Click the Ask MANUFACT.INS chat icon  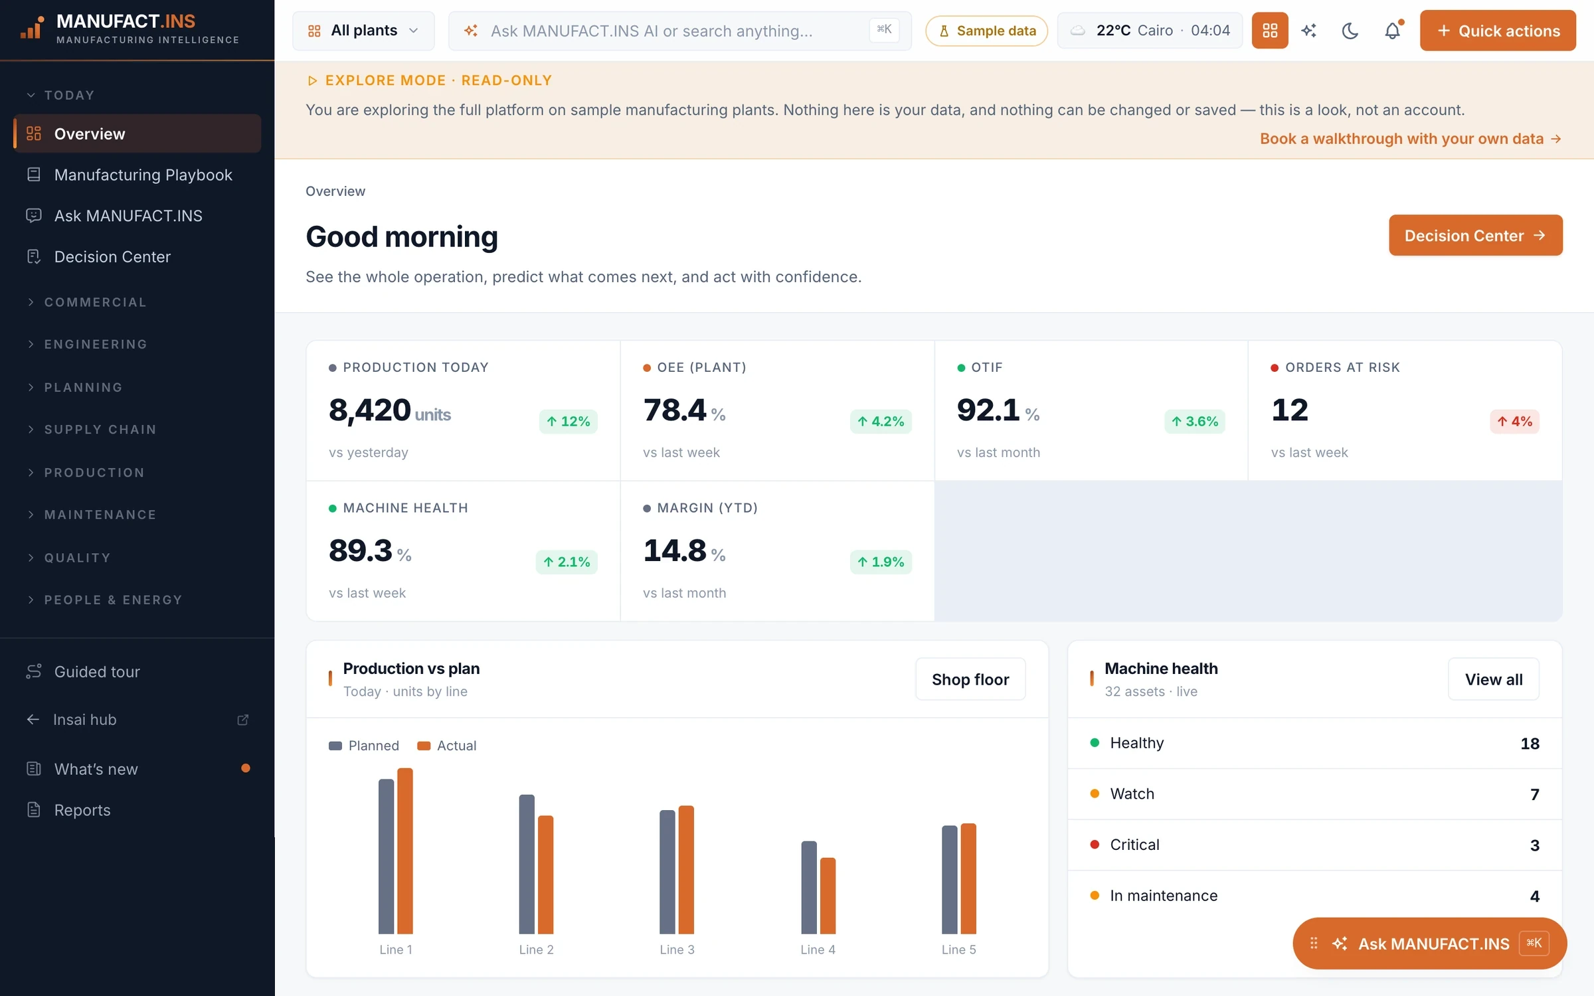point(34,216)
